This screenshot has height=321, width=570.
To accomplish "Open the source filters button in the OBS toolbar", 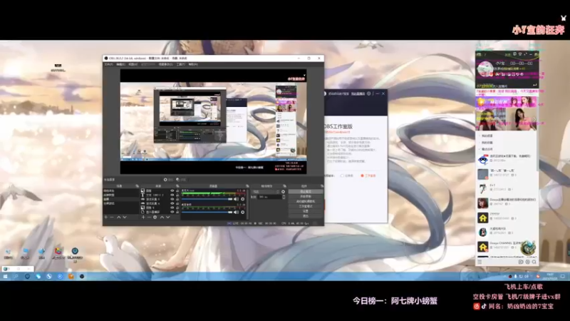I will click(x=182, y=180).
